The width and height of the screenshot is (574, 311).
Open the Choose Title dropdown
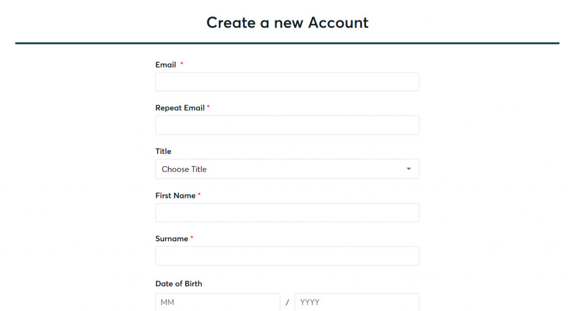[x=287, y=169]
